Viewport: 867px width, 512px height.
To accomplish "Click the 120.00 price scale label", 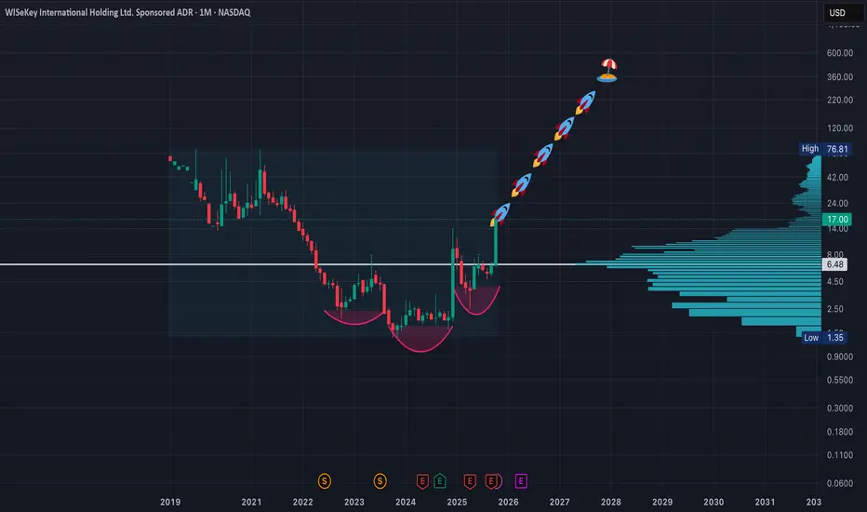I will (839, 128).
